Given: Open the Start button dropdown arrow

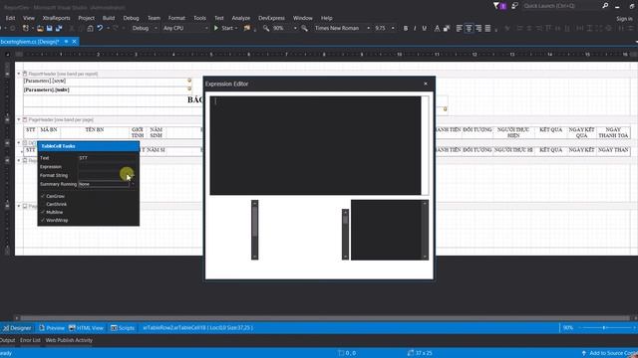Looking at the screenshot, I should pos(236,29).
